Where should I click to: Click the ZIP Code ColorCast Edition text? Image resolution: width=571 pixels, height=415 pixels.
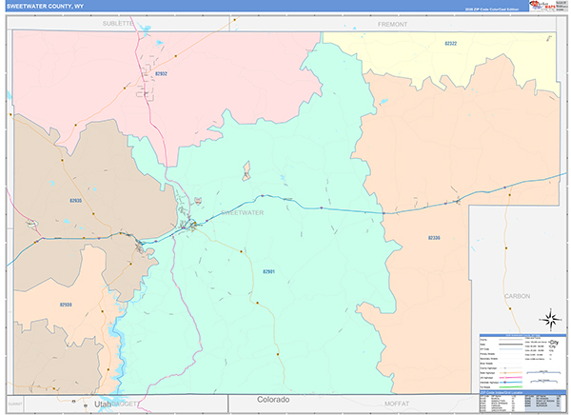coord(492,10)
